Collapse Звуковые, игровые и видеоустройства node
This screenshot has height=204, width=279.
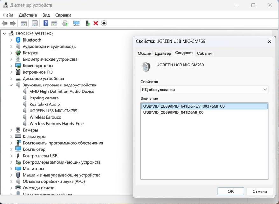click(11, 85)
